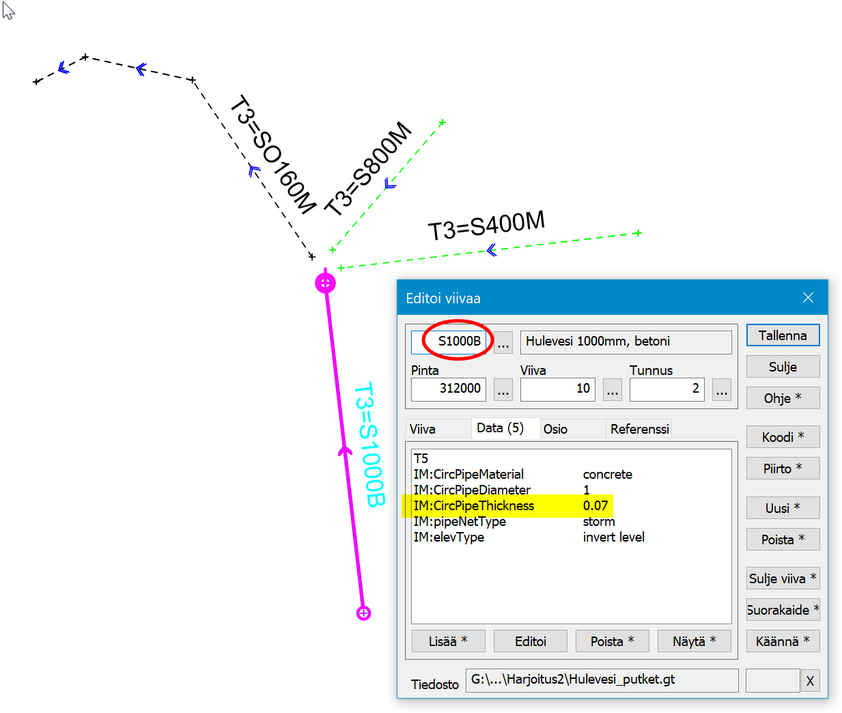Open browse button next to S1000B code

(503, 342)
